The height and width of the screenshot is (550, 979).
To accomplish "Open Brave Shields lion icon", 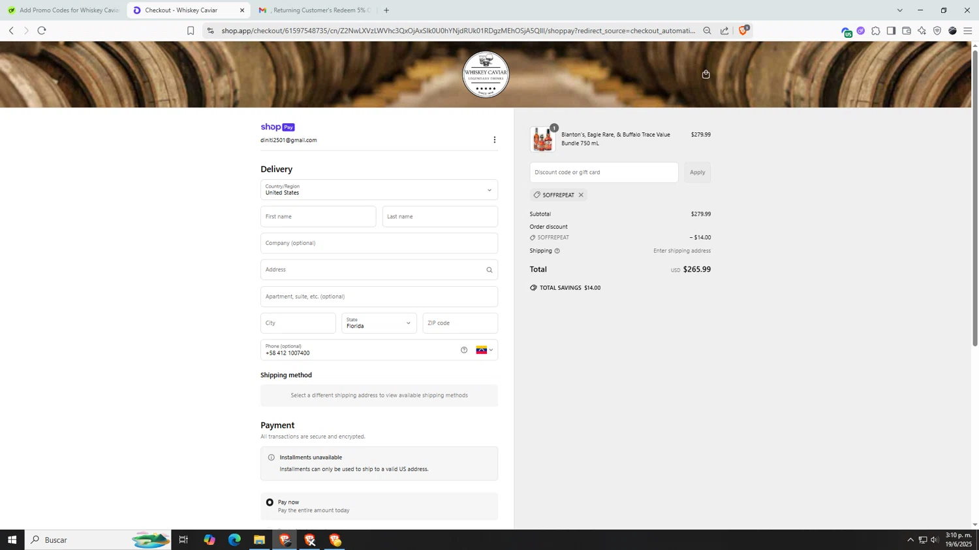I will click(743, 30).
